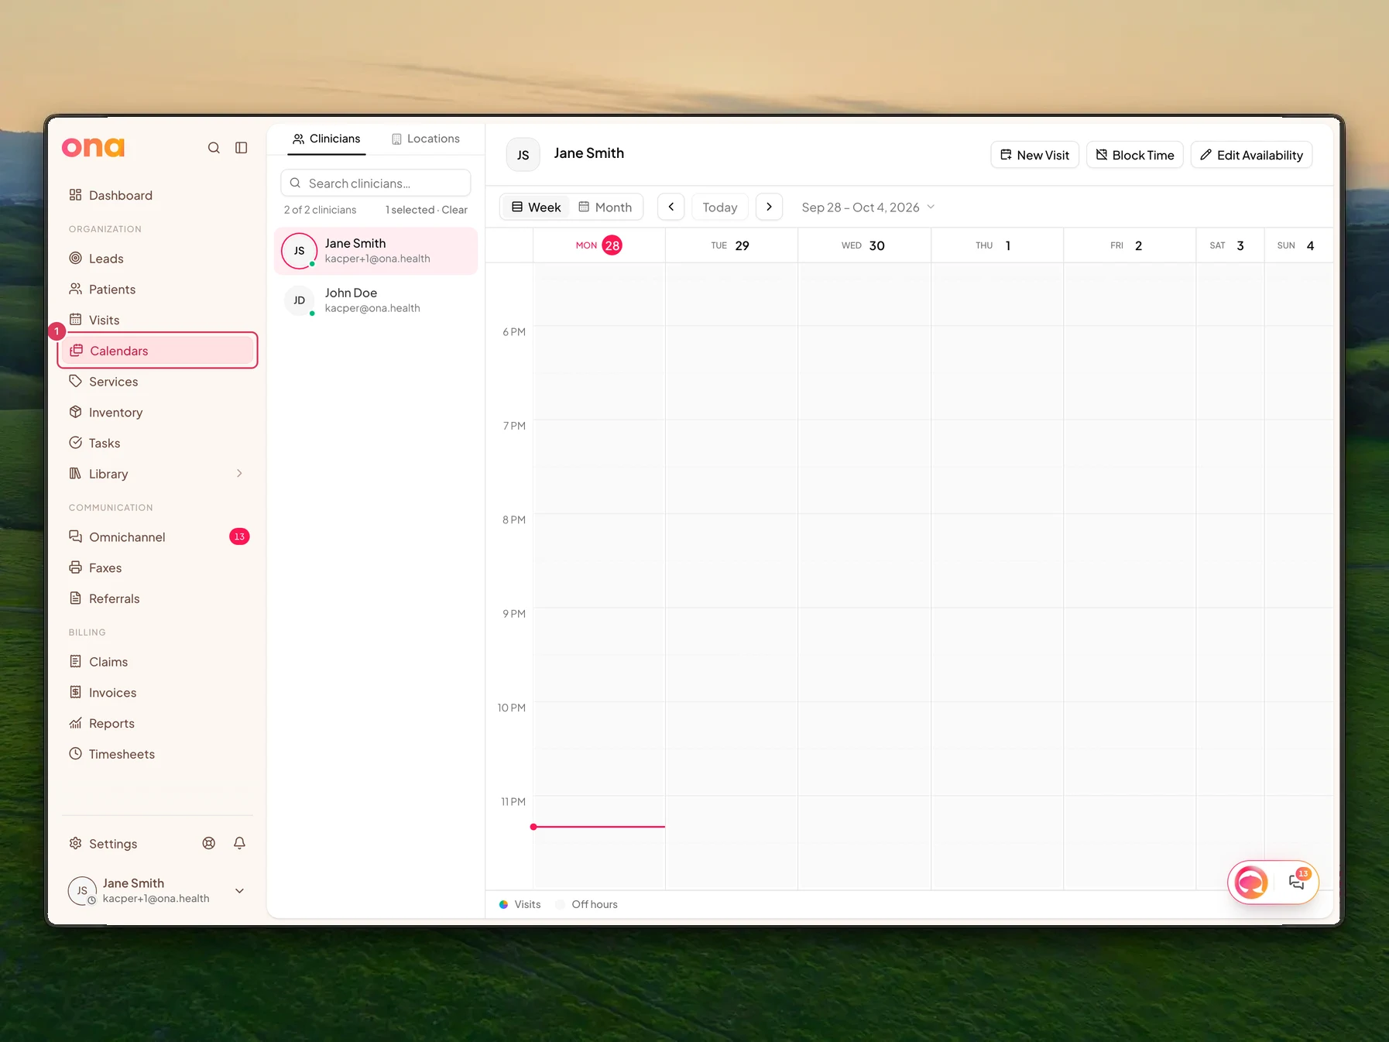Click the FRI 2 day header
The height and width of the screenshot is (1042, 1389).
click(1130, 245)
